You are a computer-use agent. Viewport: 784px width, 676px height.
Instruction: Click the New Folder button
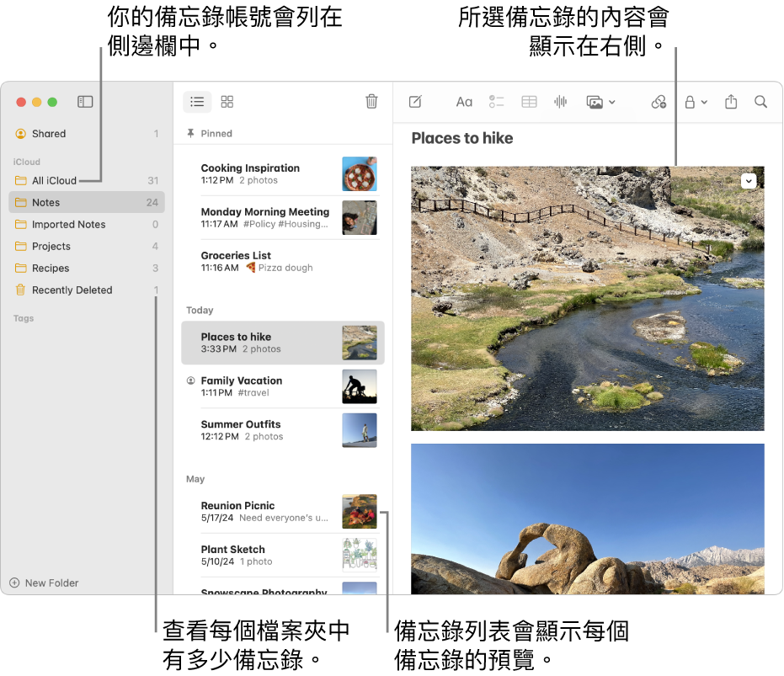44,583
